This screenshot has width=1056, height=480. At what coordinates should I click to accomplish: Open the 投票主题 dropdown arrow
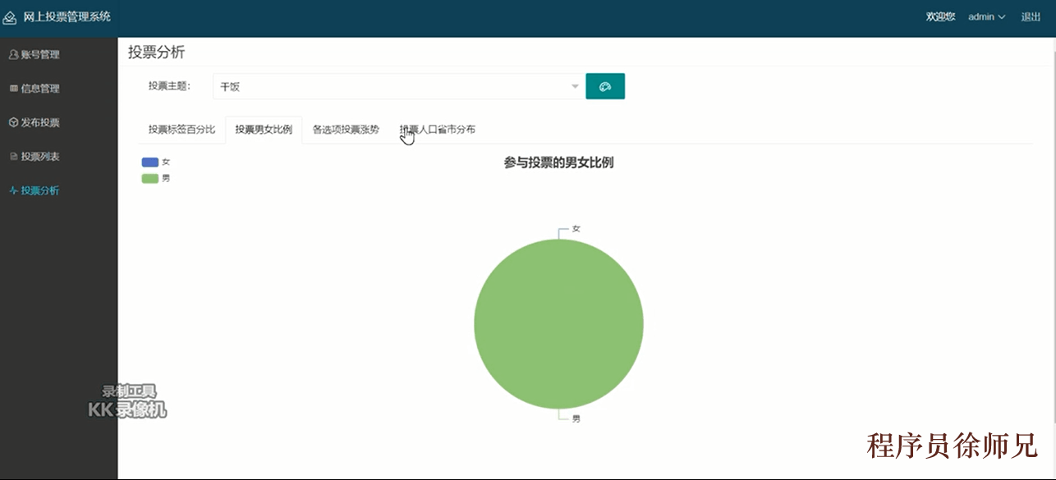575,86
